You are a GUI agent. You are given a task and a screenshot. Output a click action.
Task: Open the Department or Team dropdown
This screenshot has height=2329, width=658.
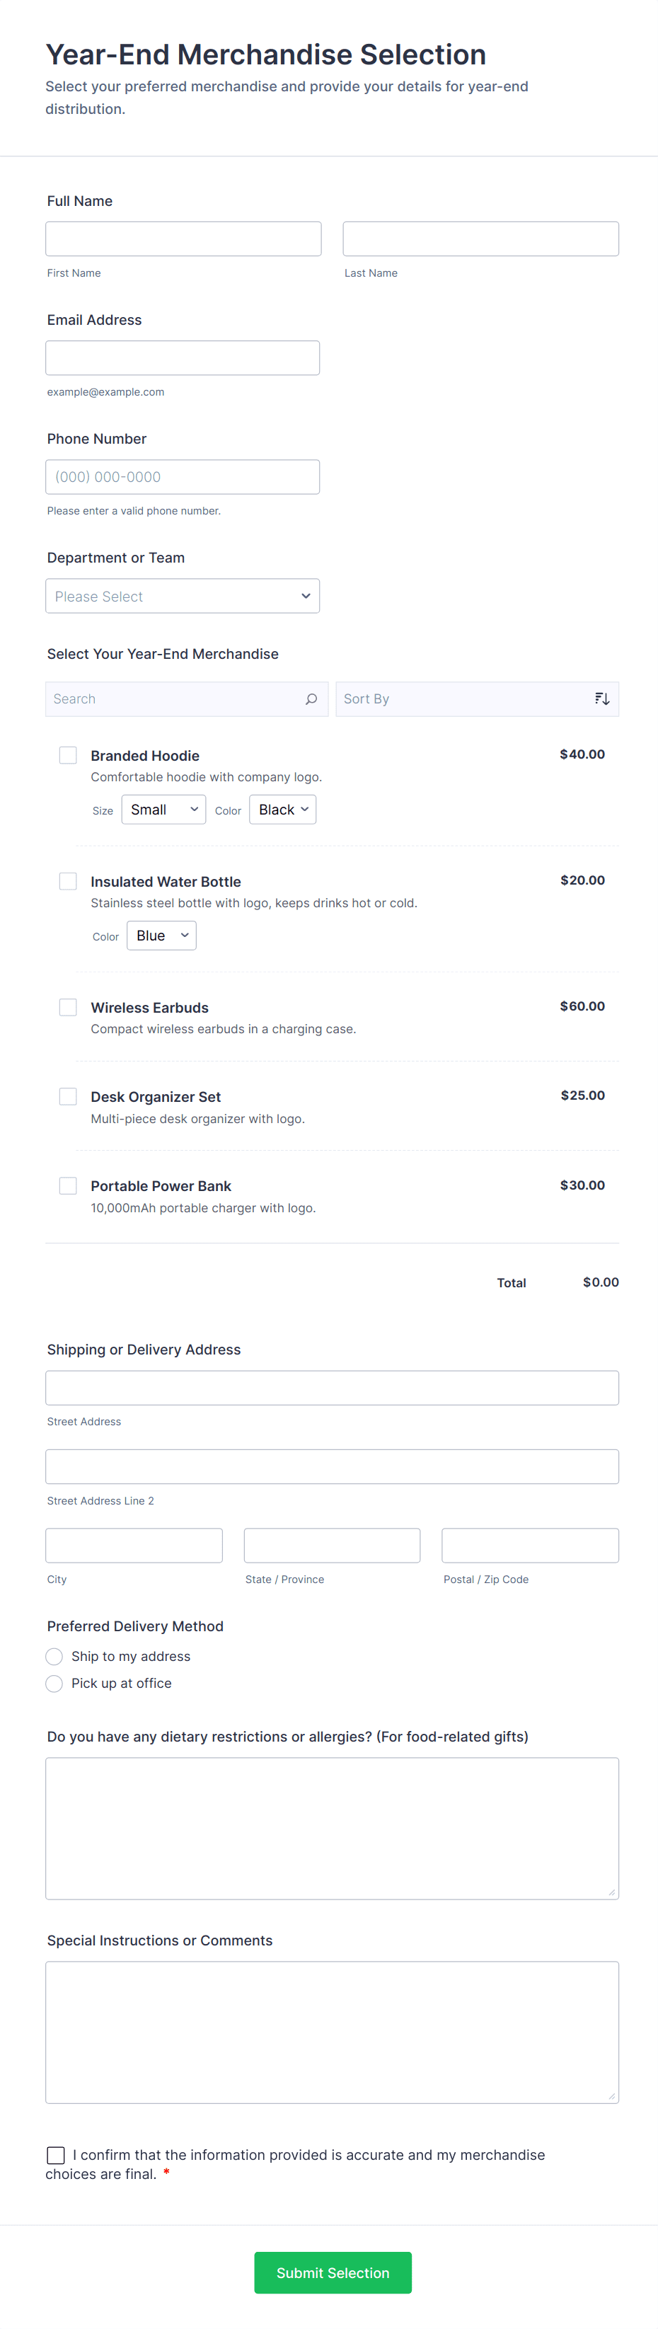(183, 596)
